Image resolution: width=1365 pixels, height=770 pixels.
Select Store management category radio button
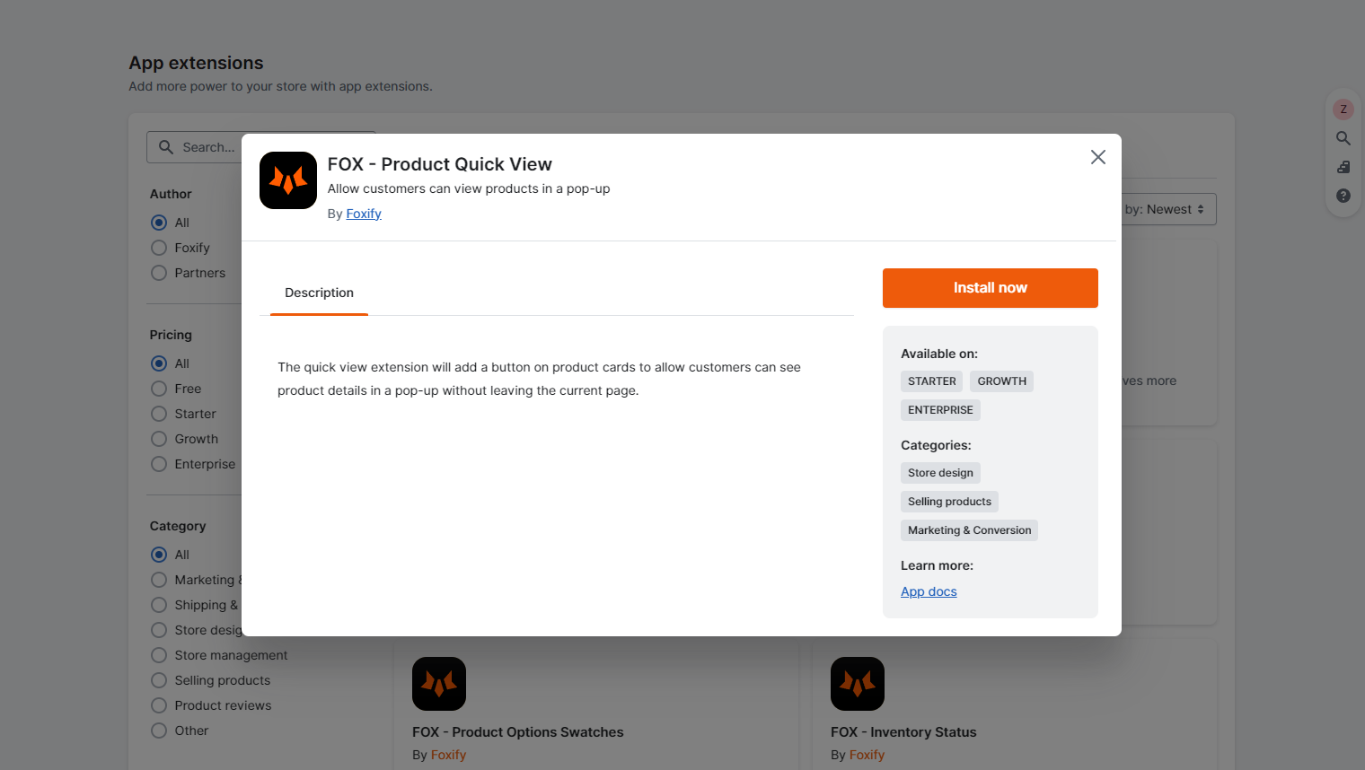(159, 655)
